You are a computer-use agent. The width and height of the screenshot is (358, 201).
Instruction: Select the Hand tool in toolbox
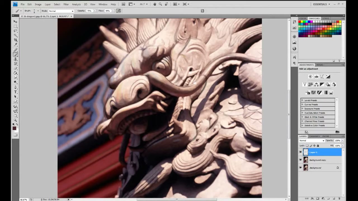[15, 116]
